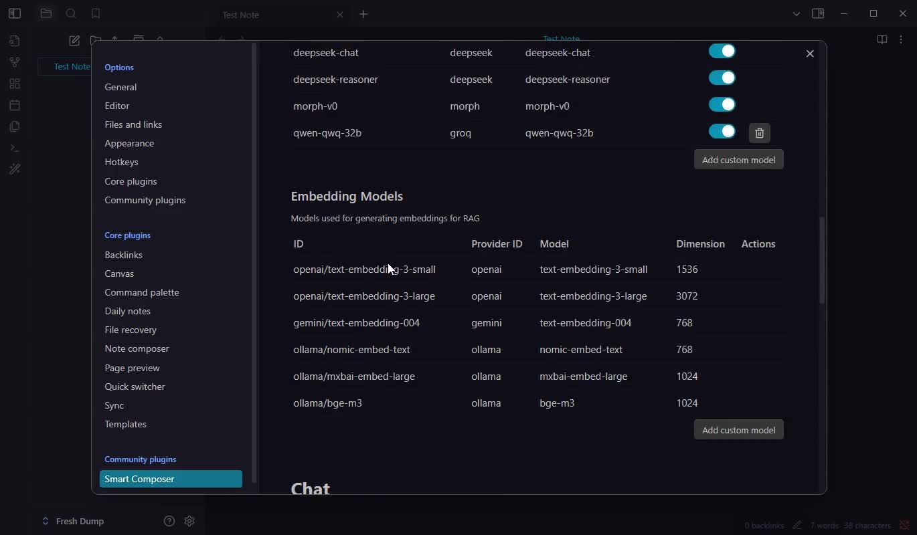Go to Files and links settings
917x535 pixels.
[x=133, y=124]
